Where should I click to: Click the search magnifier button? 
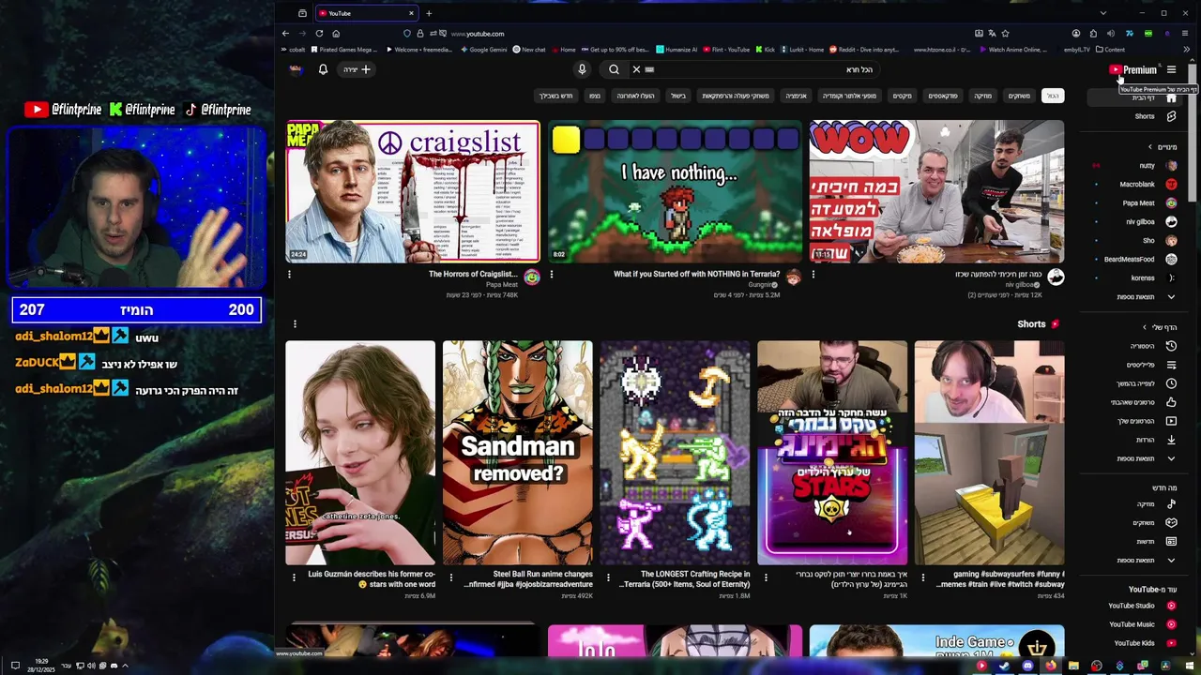(x=614, y=69)
